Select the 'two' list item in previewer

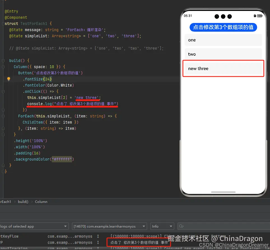click(x=223, y=54)
